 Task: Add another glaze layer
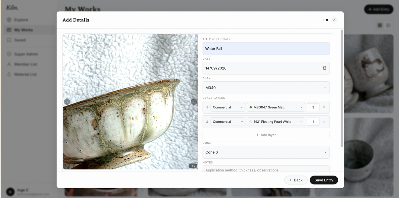266,135
